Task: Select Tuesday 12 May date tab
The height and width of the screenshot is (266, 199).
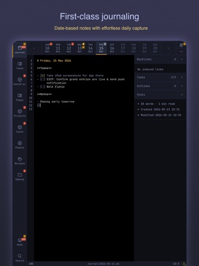Action: 69,48
